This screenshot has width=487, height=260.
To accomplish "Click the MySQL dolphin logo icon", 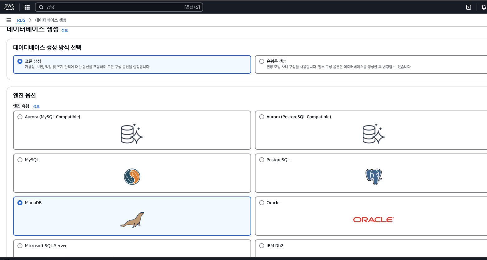I will point(132,177).
